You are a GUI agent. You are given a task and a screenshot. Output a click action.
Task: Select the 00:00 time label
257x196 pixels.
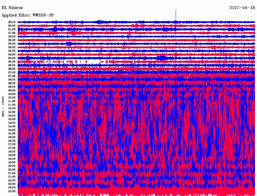click(x=12, y=22)
